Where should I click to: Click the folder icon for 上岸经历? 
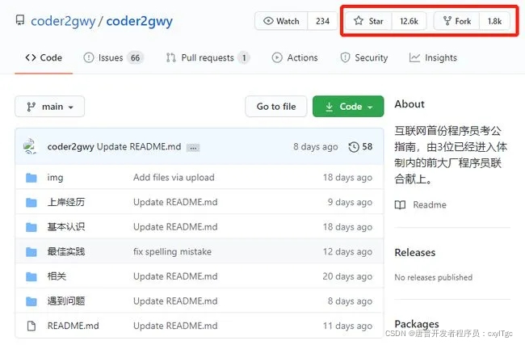click(31, 202)
